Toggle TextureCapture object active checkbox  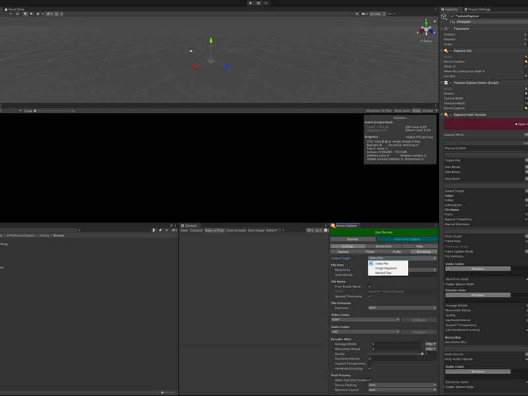[x=452, y=16]
